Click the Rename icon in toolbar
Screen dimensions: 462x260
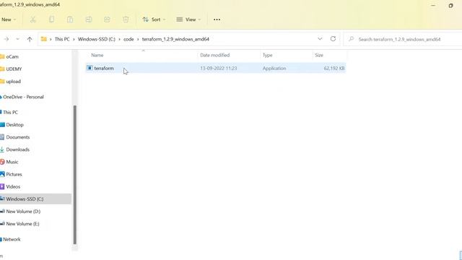[88, 19]
